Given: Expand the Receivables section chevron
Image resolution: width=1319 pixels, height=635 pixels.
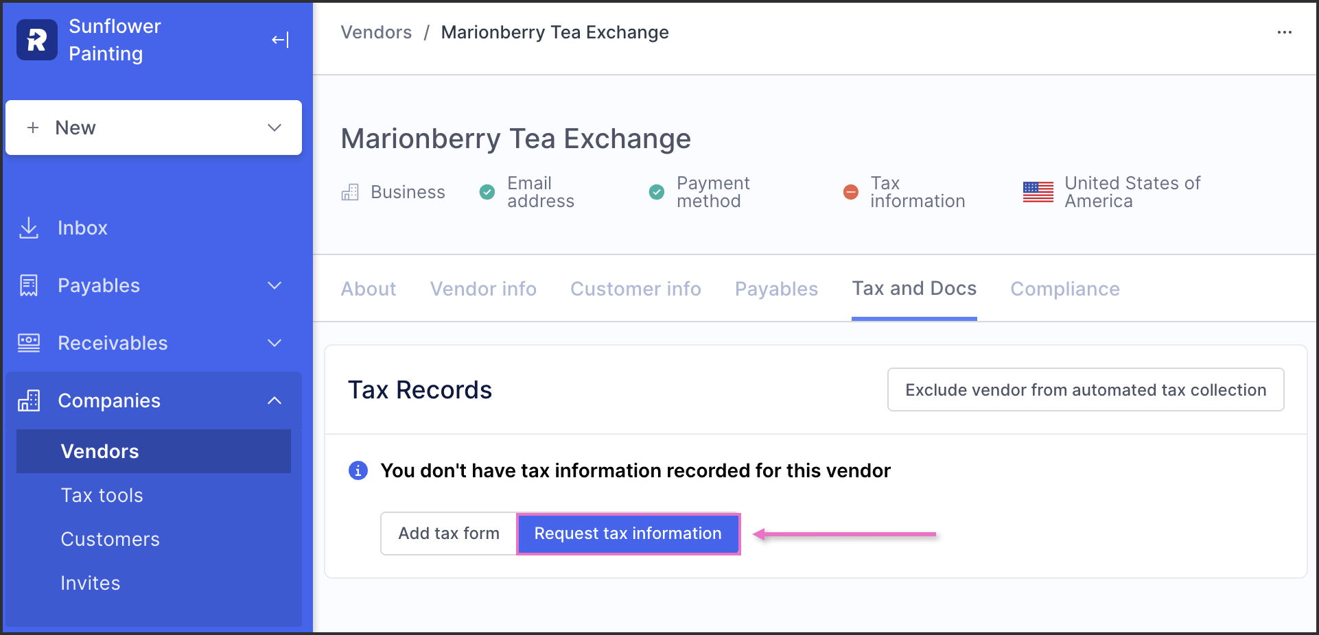Looking at the screenshot, I should (x=275, y=343).
